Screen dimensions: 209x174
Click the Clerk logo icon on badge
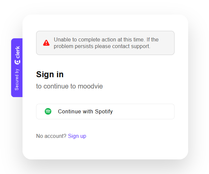coord(17,62)
